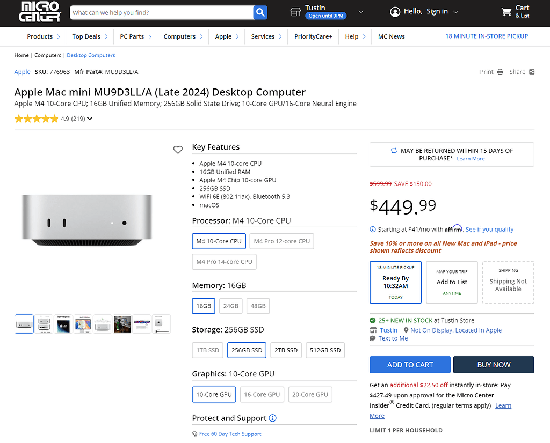Expand the Computers menu arrow

click(201, 36)
